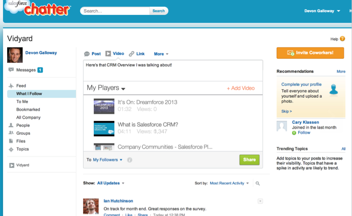Viewport: 352px width, 216px height.
Task: Click the green Share button
Action: pos(250,160)
